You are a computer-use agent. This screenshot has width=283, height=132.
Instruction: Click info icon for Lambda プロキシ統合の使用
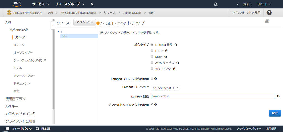click(156, 78)
